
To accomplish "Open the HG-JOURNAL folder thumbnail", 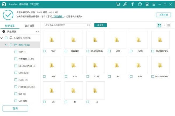I will pyautogui.click(x=160, y=65).
